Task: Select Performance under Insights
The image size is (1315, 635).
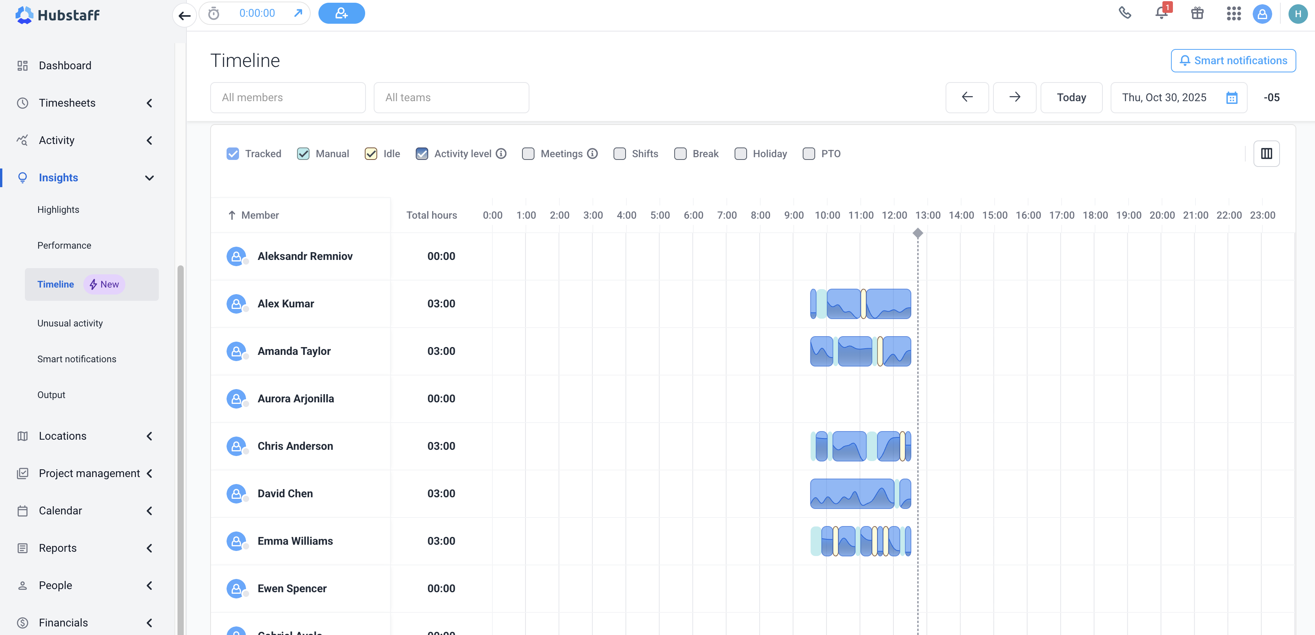Action: pos(64,246)
